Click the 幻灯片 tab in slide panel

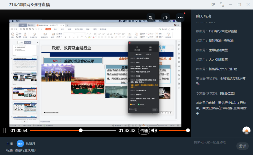[x=28, y=42]
